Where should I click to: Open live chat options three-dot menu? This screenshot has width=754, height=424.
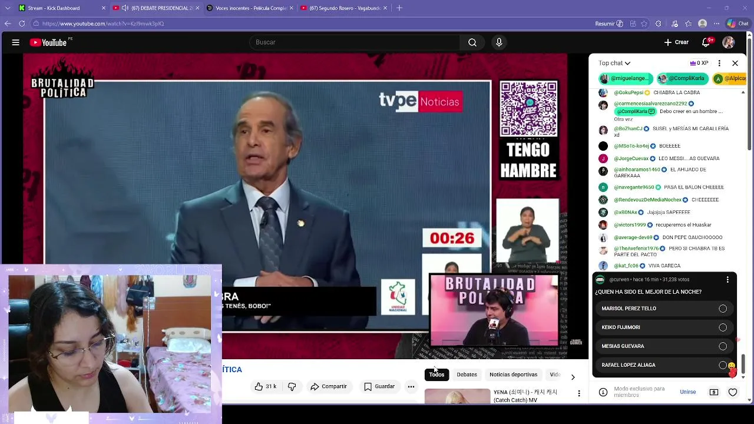(719, 63)
